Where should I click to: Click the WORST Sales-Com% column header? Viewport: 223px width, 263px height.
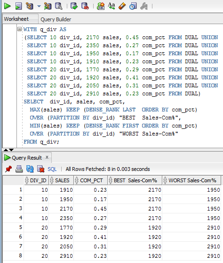coord(191,180)
